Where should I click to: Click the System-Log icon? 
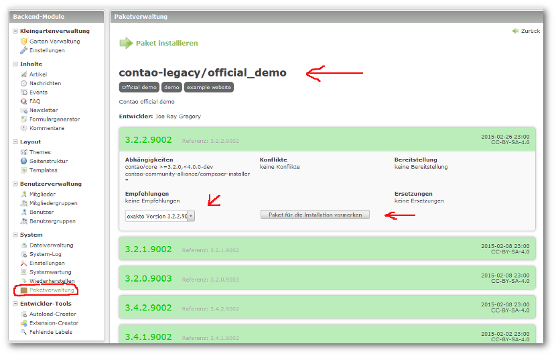tap(23, 254)
